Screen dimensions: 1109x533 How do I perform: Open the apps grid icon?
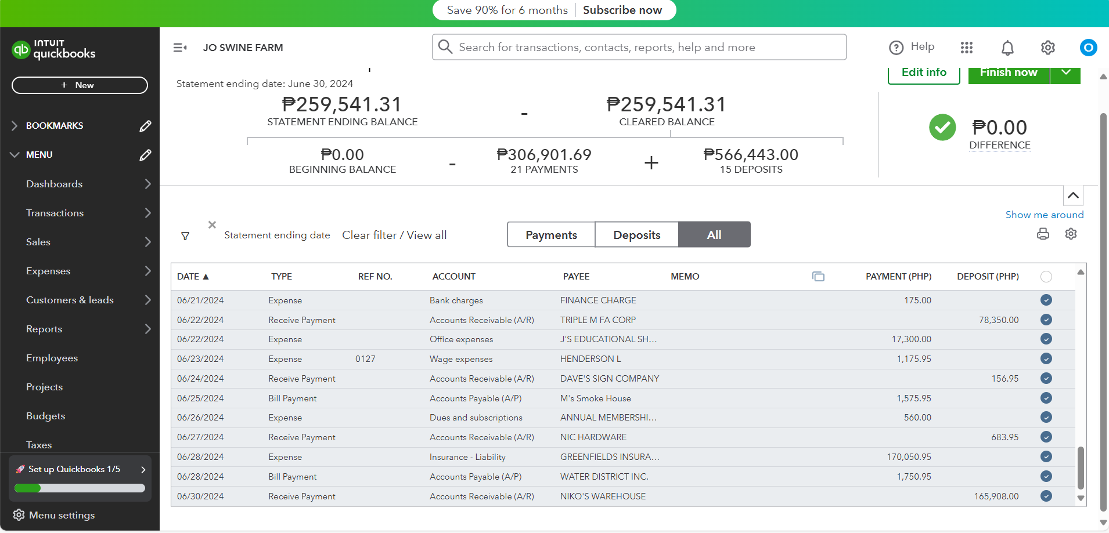tap(967, 48)
